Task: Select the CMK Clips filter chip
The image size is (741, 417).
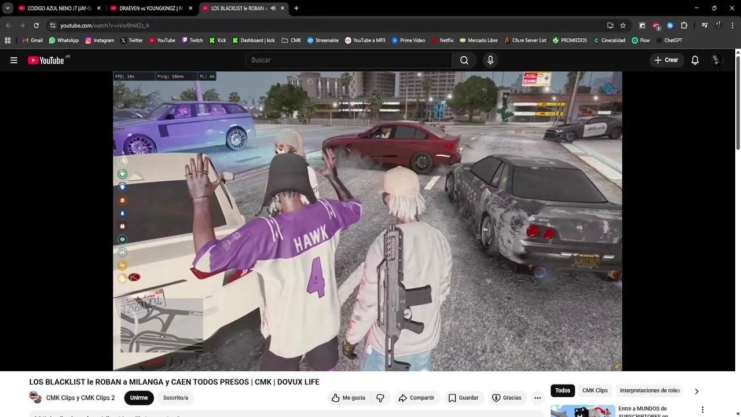Action: click(x=595, y=391)
